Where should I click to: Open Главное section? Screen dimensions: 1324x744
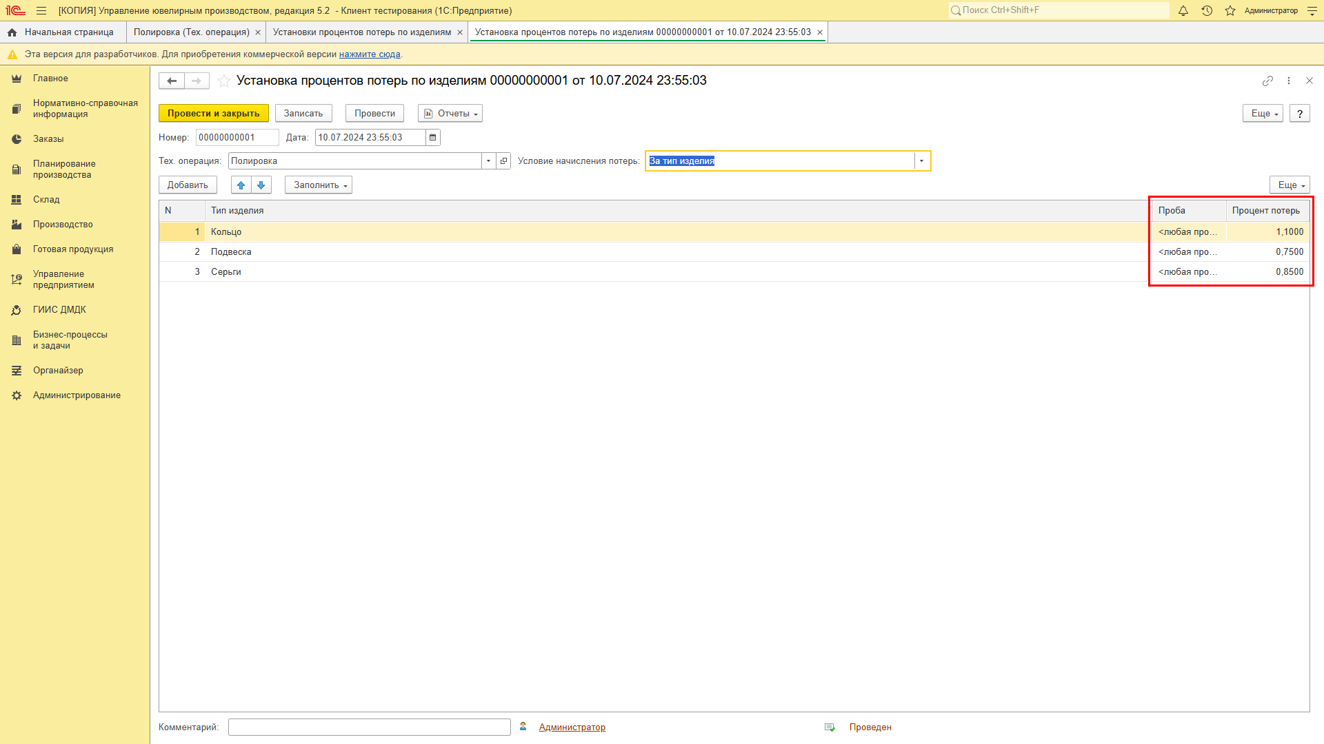(x=74, y=79)
